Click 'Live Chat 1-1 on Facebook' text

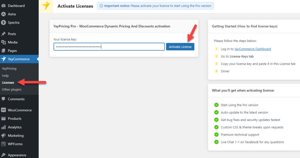tap(252, 142)
